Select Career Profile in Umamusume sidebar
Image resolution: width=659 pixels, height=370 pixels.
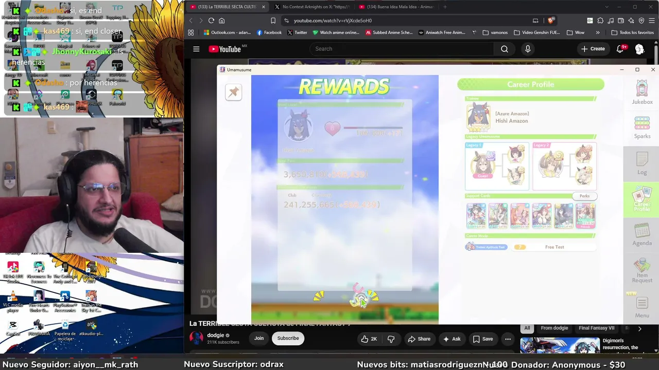641,200
